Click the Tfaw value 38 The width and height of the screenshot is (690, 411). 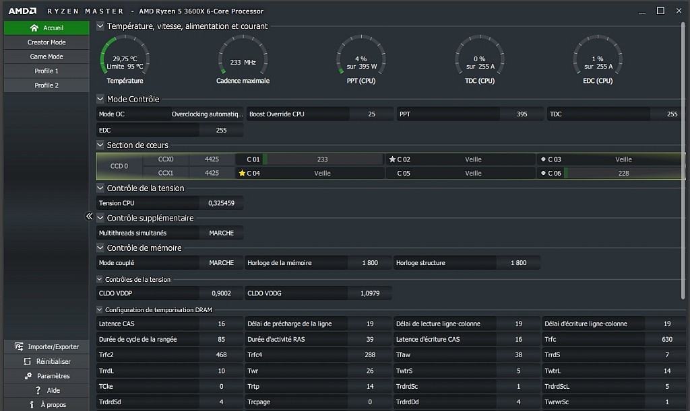[518, 354]
